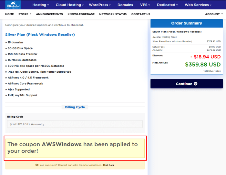Click 'Ajax Supported' feature line
The height and width of the screenshot is (175, 226).
(x=17, y=89)
